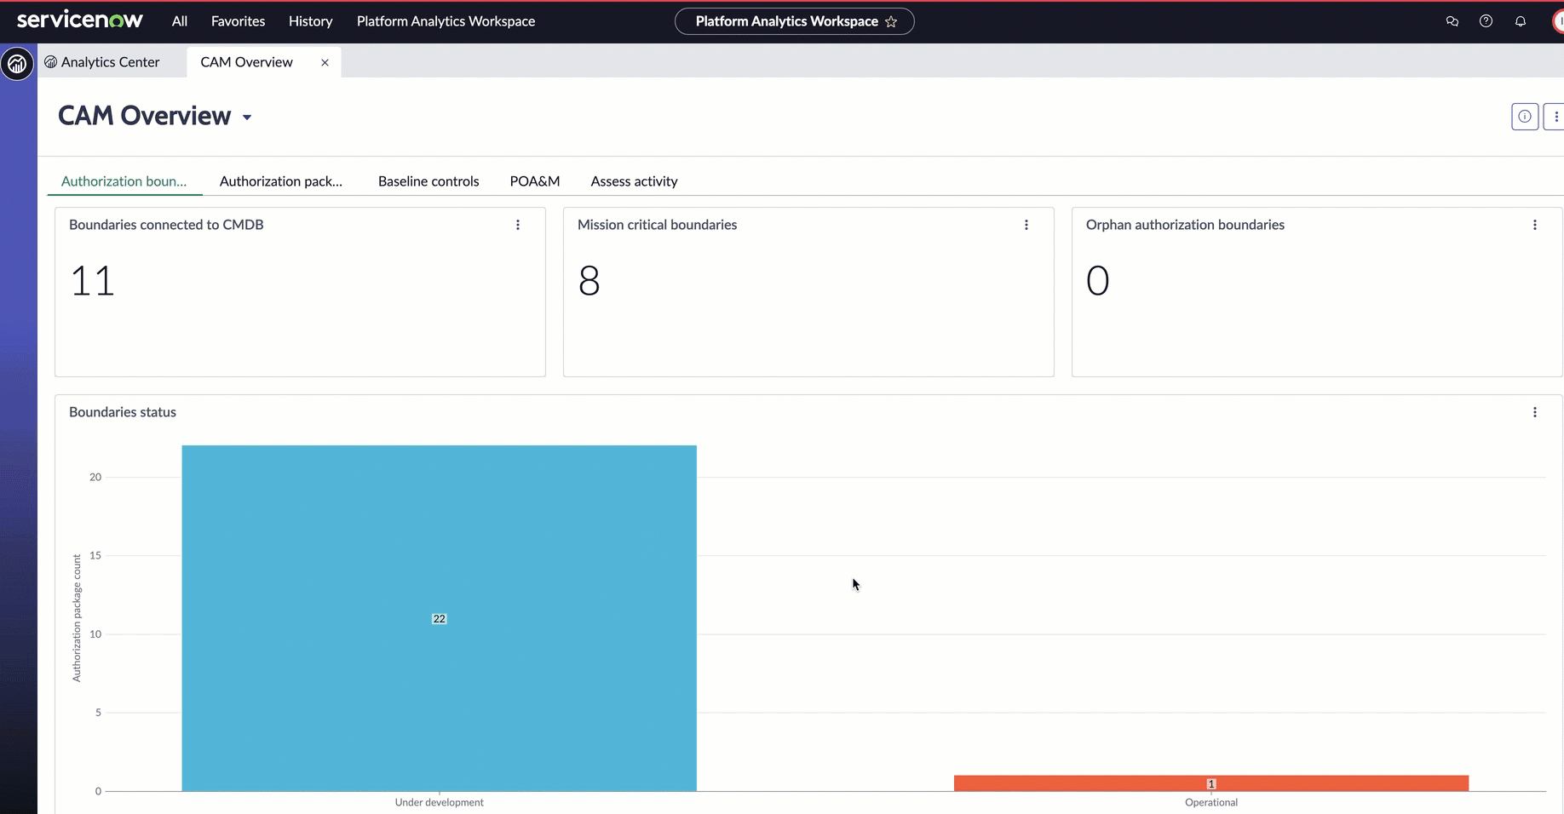Image resolution: width=1564 pixels, height=814 pixels.
Task: Click the Platform Analytics Workspace title pill
Action: (x=795, y=21)
